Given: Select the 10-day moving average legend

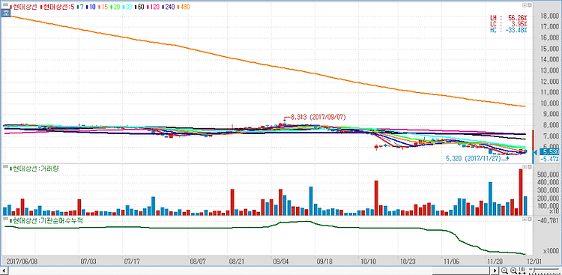Looking at the screenshot, I should [x=90, y=7].
